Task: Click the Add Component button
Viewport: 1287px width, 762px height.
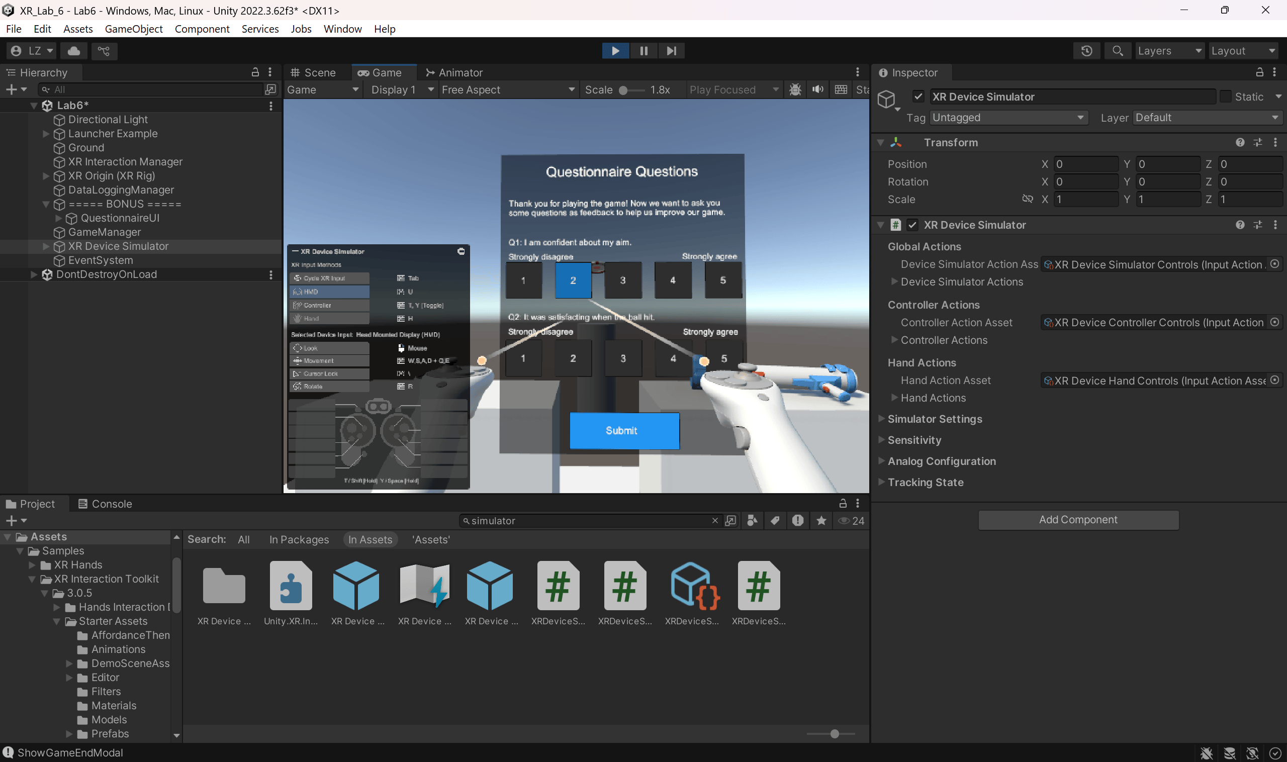Action: pyautogui.click(x=1078, y=520)
